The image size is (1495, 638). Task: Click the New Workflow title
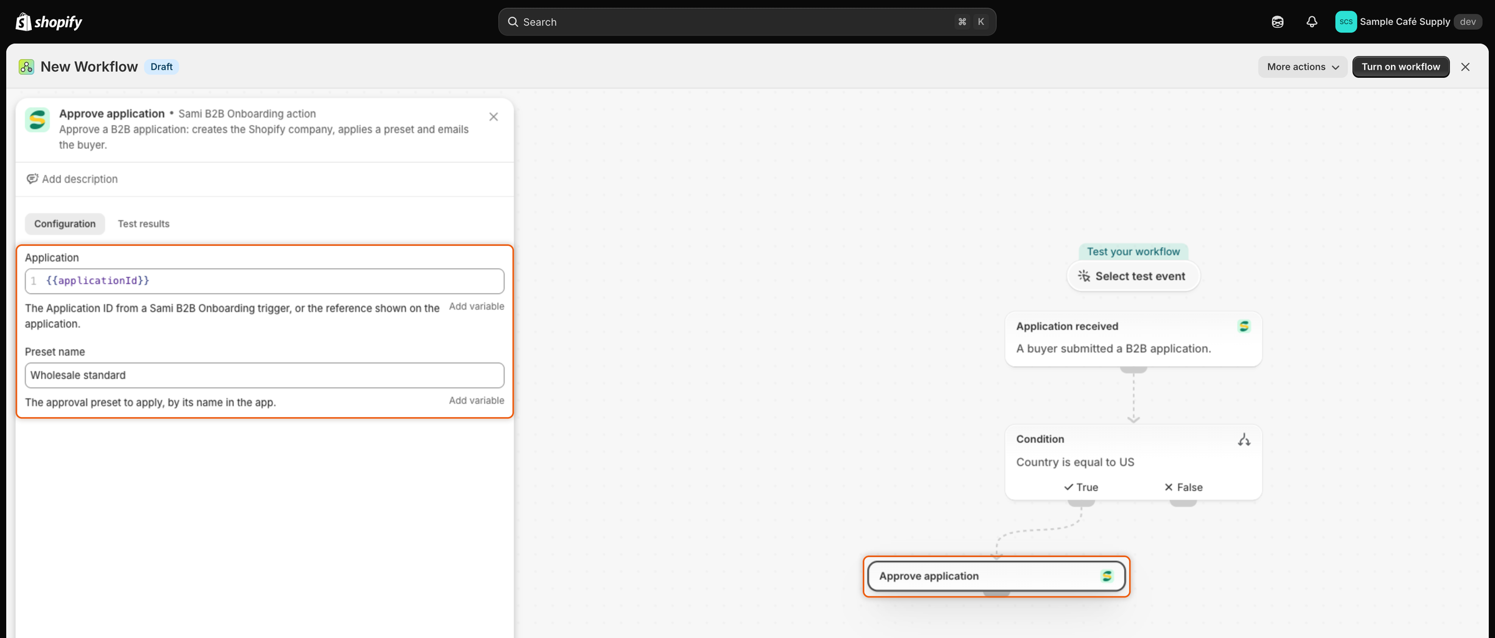coord(89,67)
